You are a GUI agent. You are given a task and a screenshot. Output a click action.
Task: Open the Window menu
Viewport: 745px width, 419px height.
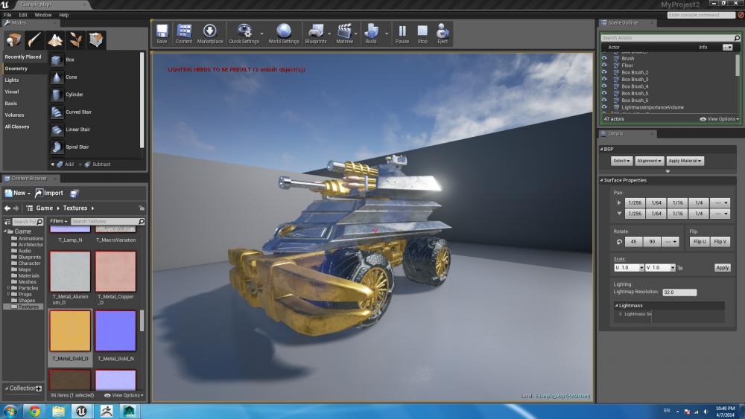[x=42, y=15]
